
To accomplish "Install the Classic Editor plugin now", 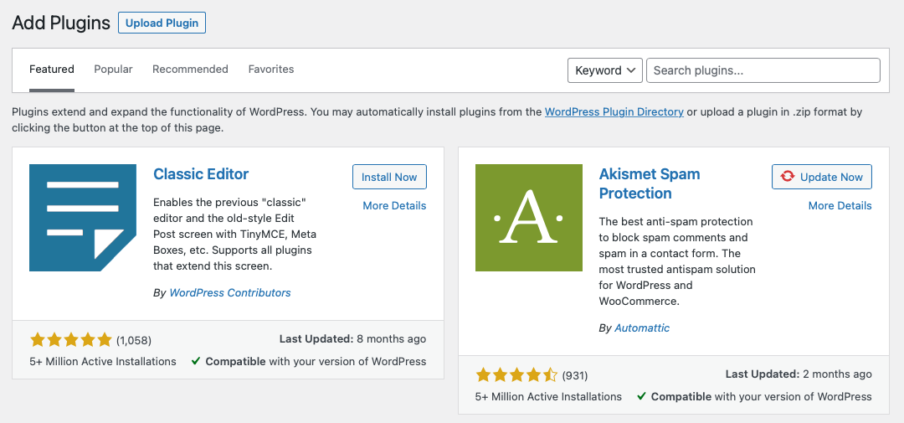I will (389, 177).
